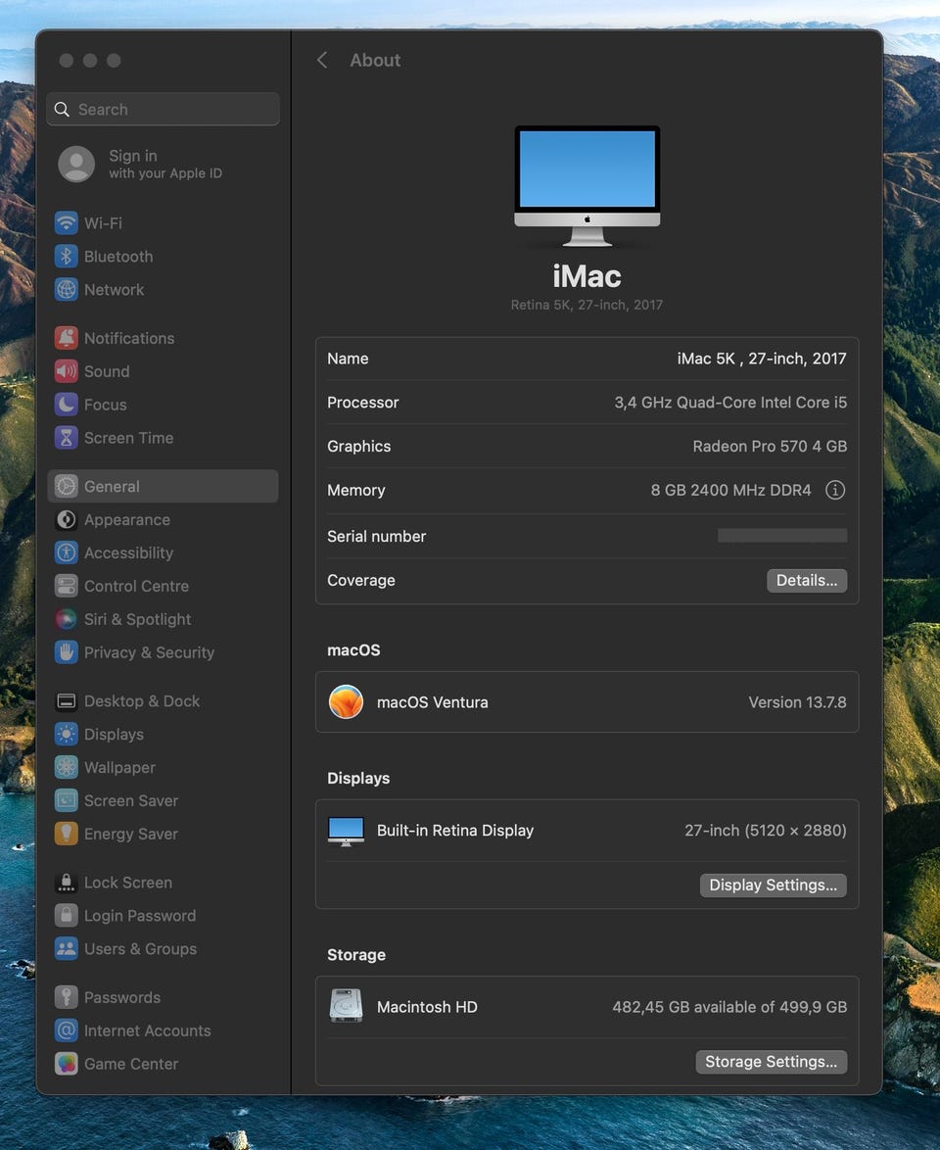
Task: Click the Game Center icon
Action: point(66,1064)
